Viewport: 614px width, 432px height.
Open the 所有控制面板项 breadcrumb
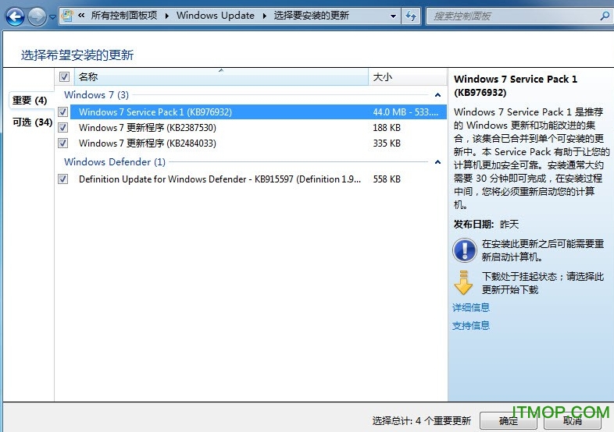(124, 16)
